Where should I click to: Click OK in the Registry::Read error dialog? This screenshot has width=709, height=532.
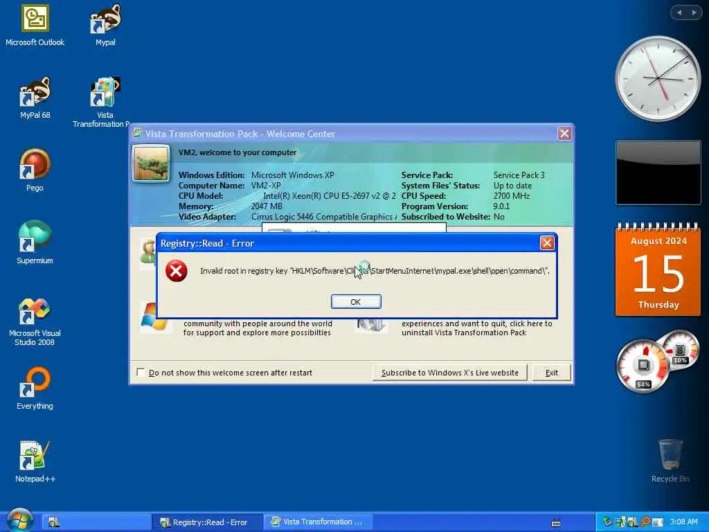tap(356, 302)
